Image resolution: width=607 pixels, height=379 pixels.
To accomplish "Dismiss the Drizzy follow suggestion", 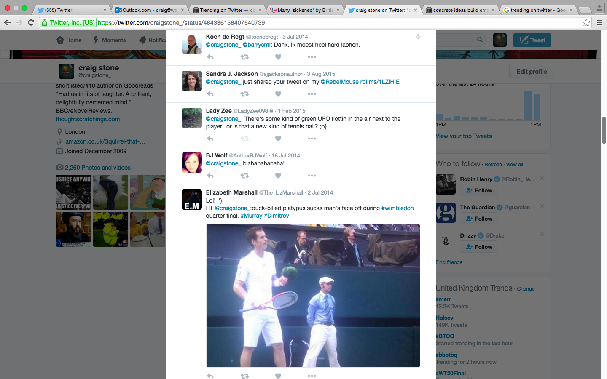I will (x=542, y=235).
